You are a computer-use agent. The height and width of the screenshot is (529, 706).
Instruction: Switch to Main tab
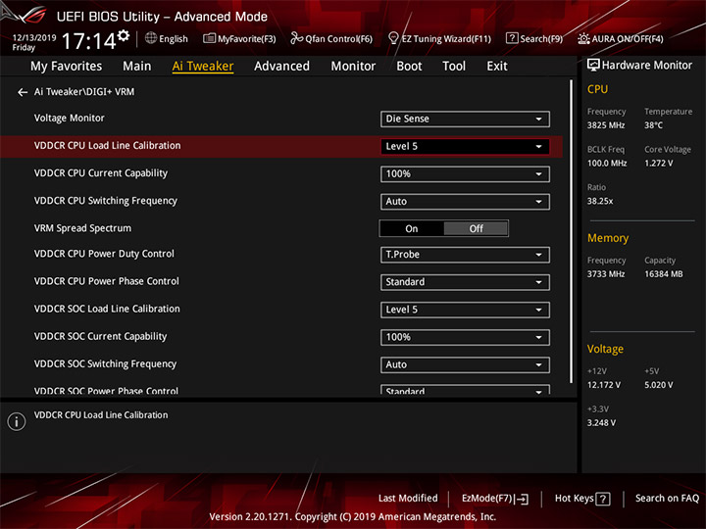tap(137, 67)
